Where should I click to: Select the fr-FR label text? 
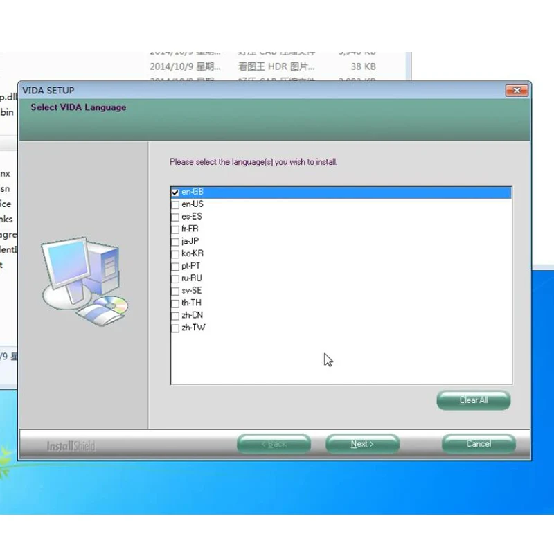coord(190,229)
